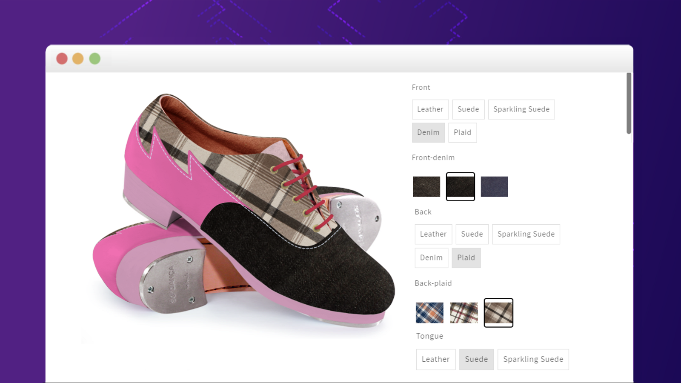Viewport: 681px width, 383px height.
Task: Select Plaid under Back
Action: pos(466,258)
